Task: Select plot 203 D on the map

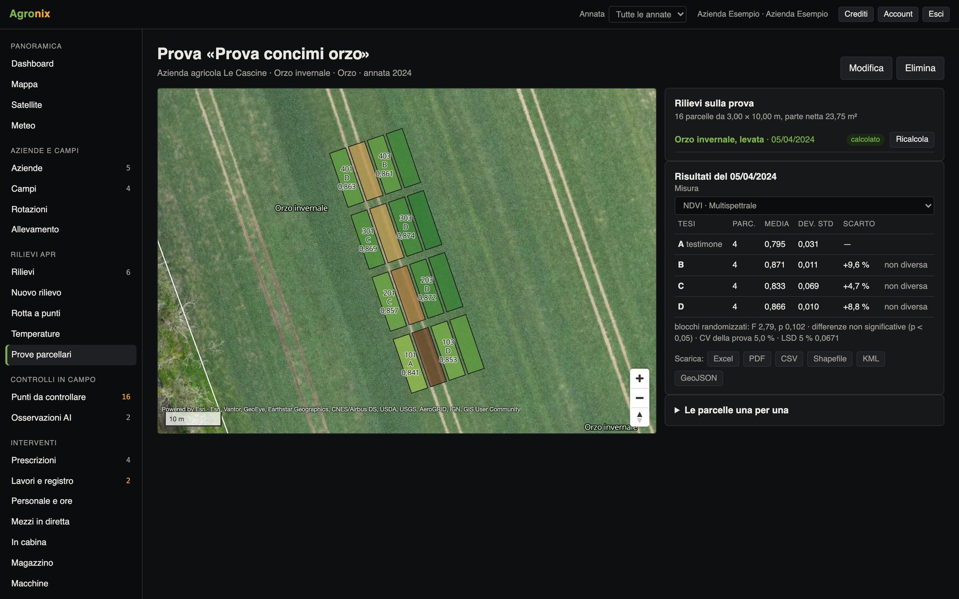Action: [427, 289]
